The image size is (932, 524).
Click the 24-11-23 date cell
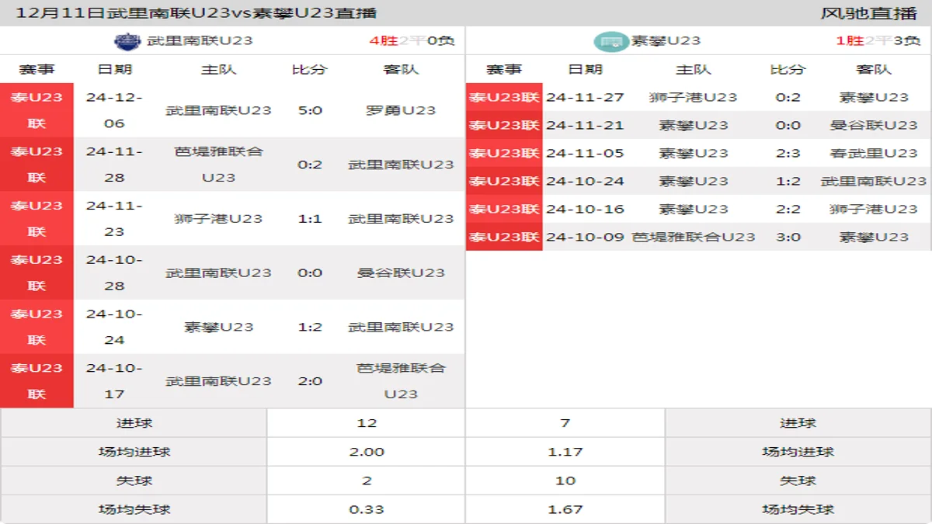[114, 219]
